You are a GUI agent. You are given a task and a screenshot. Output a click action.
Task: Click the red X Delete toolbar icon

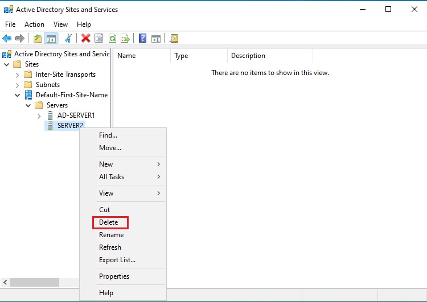pos(85,38)
